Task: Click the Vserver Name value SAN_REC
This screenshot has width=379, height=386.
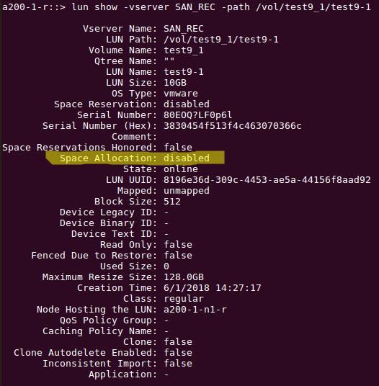Action: click(184, 29)
